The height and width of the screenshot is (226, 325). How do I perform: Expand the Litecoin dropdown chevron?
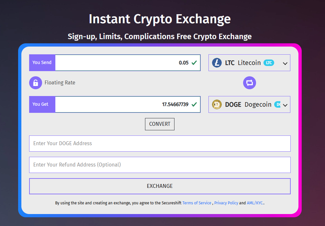[x=285, y=64]
